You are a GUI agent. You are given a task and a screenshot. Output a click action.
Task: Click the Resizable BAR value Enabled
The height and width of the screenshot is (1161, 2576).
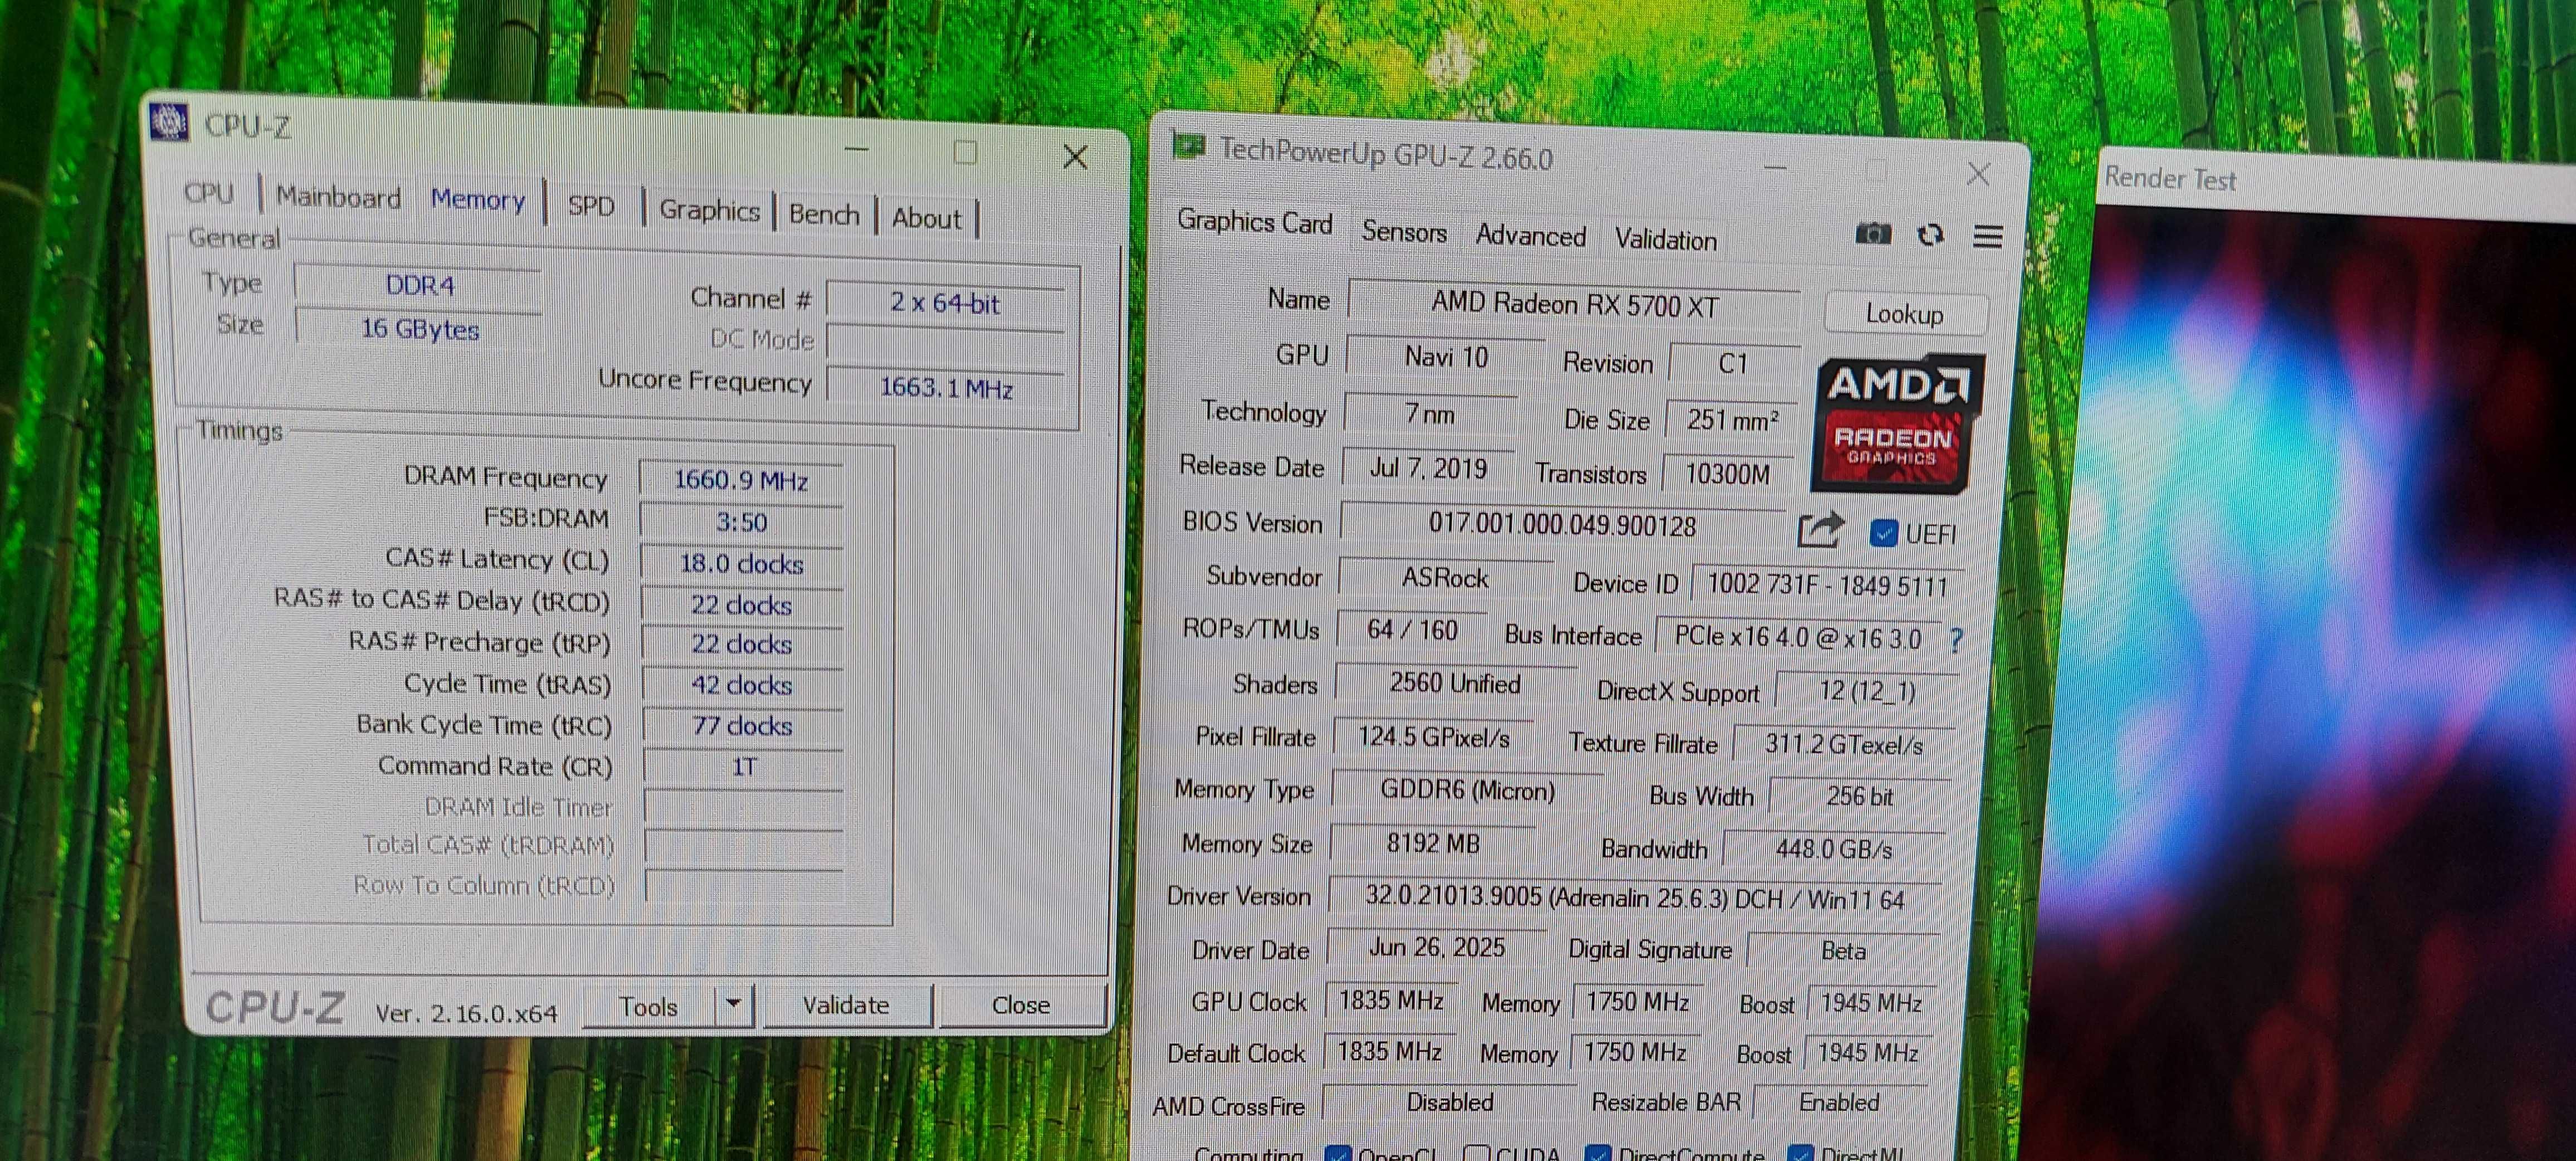(1839, 1102)
